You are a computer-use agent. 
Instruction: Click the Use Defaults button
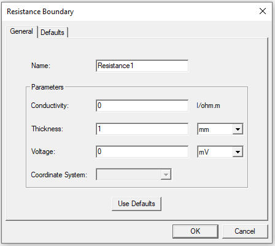point(136,204)
